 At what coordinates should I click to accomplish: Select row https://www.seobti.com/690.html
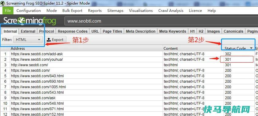tap(129, 82)
